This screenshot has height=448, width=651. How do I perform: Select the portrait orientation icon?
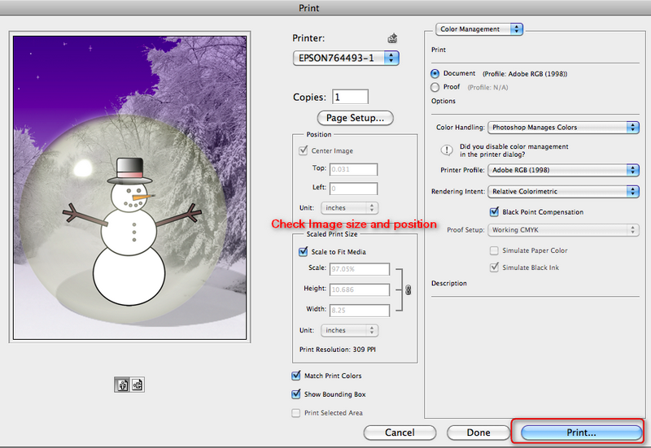tap(120, 385)
